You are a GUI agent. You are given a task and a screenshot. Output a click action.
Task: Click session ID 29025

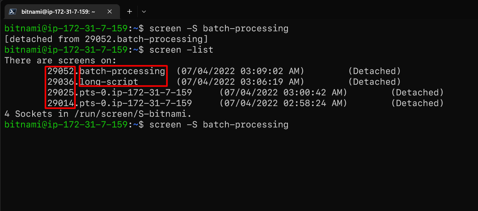[61, 92]
